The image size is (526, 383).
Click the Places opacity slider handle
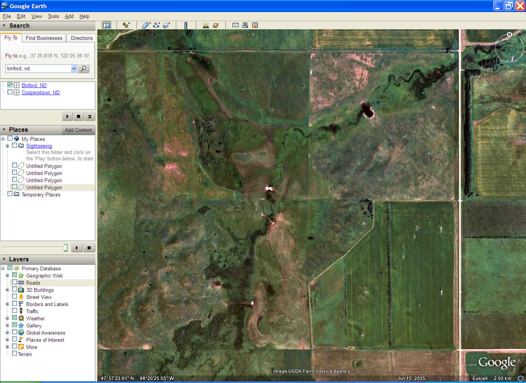(65, 247)
